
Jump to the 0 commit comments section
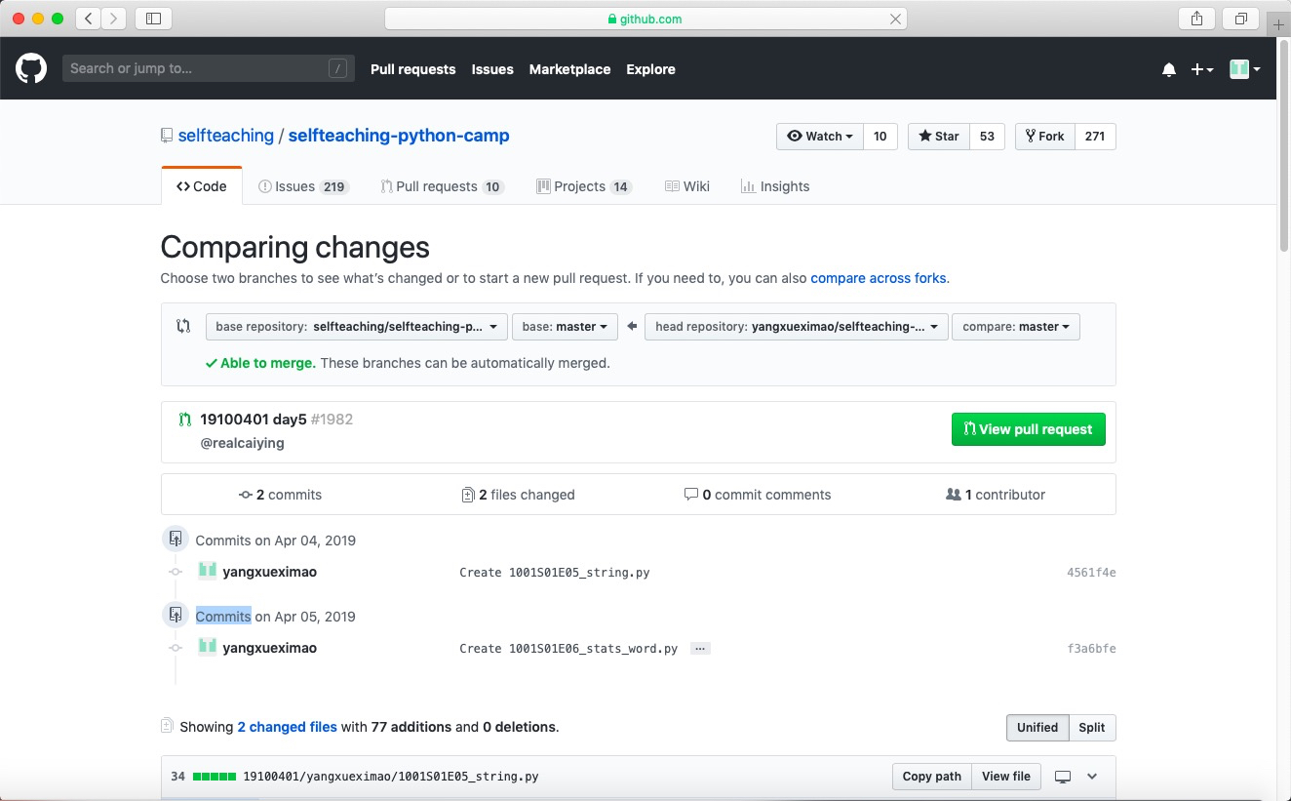758,495
